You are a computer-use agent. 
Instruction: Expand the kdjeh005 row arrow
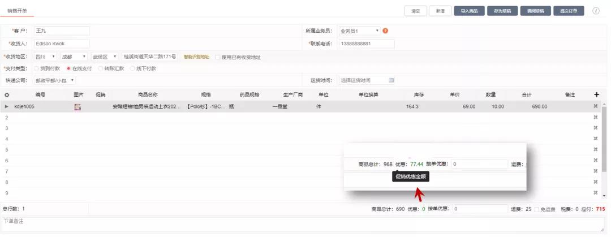(x=7, y=106)
